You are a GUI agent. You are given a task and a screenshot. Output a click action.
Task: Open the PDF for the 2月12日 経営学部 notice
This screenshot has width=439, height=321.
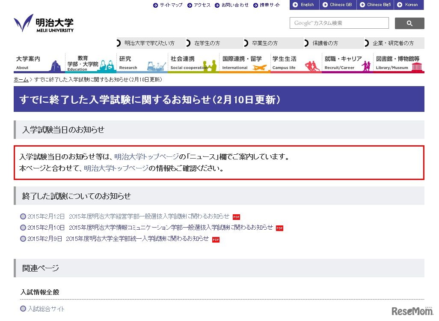(x=236, y=217)
